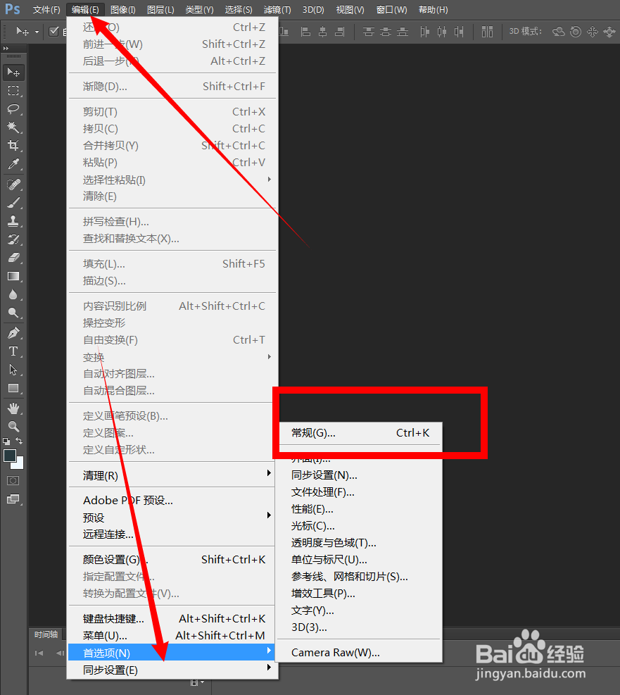Expand the 同步设置(E) submenu
The image size is (620, 695).
coord(269,667)
